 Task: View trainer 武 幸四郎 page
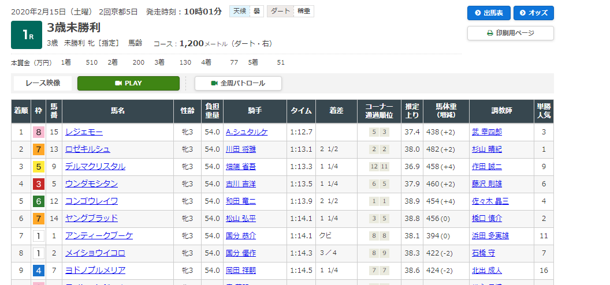click(x=486, y=132)
